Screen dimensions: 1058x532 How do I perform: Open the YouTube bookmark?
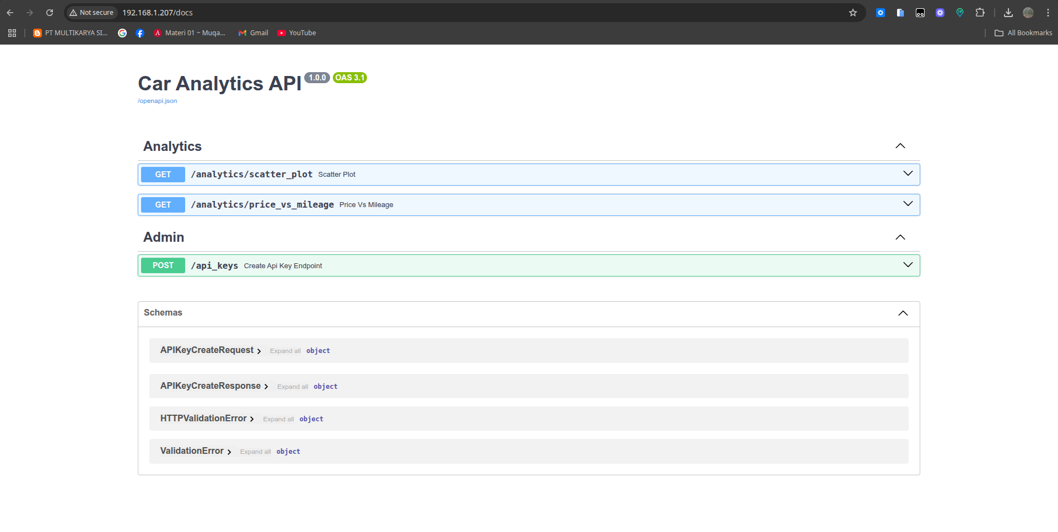297,33
